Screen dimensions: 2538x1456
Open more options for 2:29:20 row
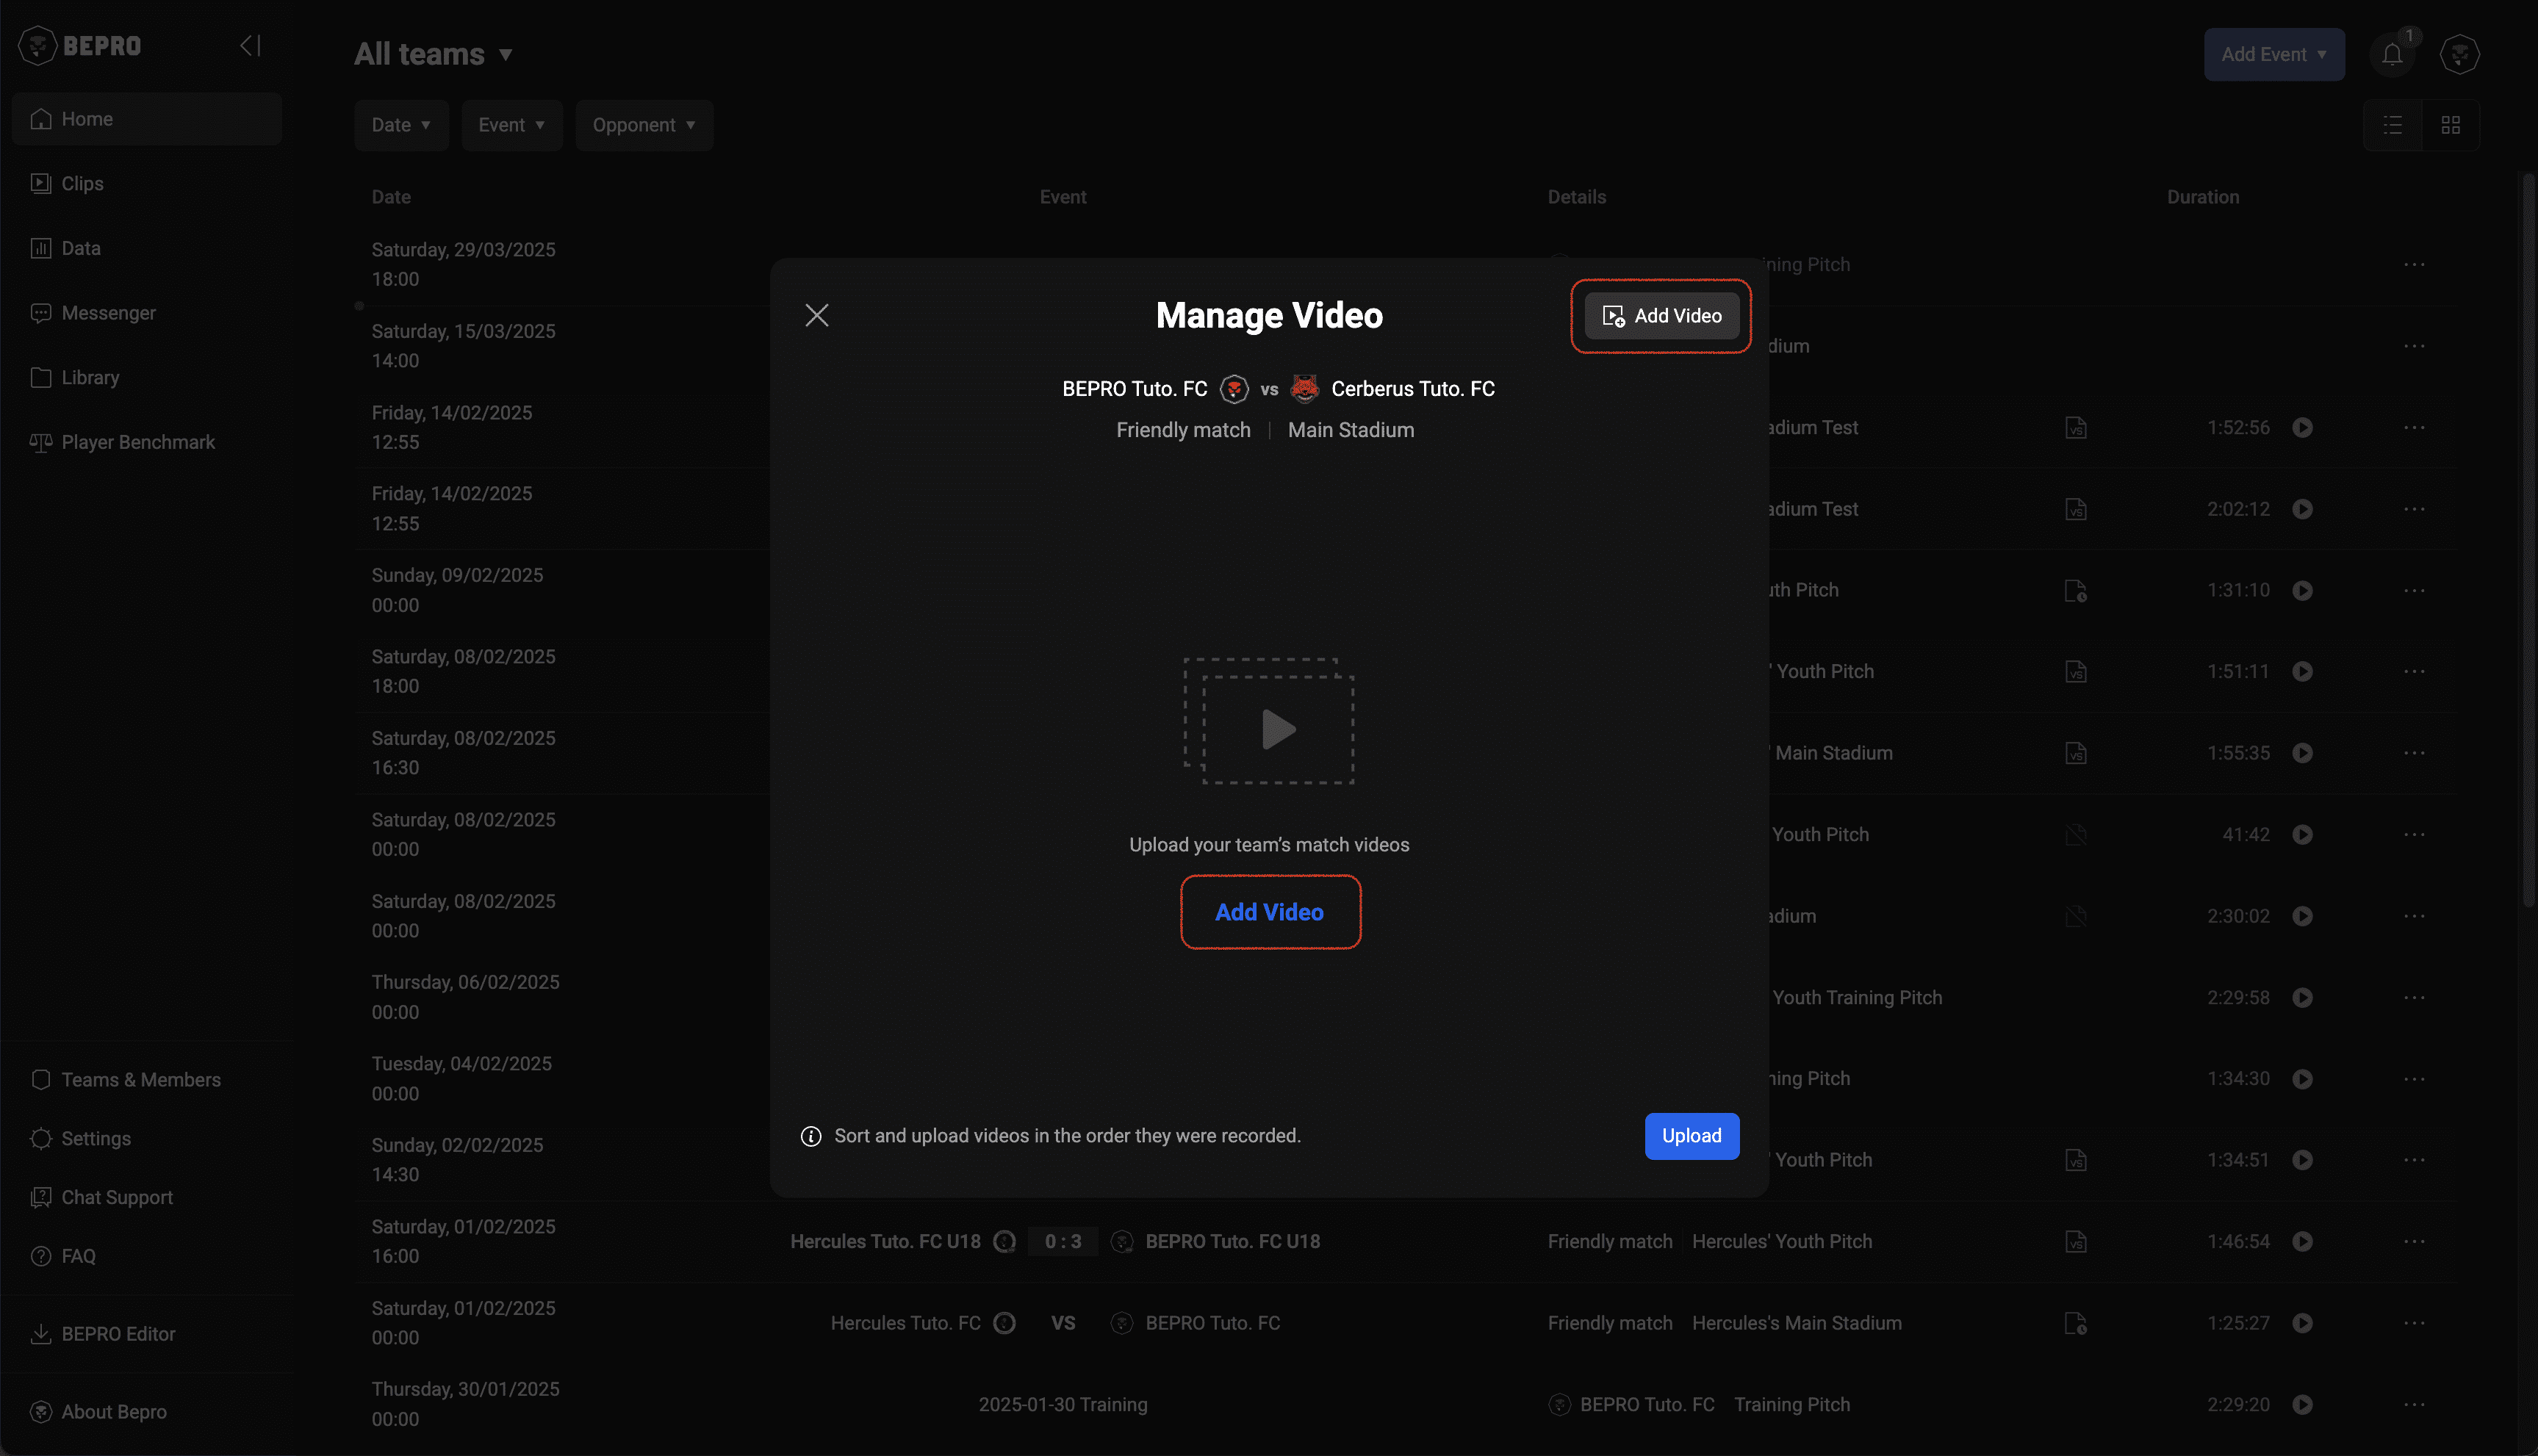tap(2414, 1405)
